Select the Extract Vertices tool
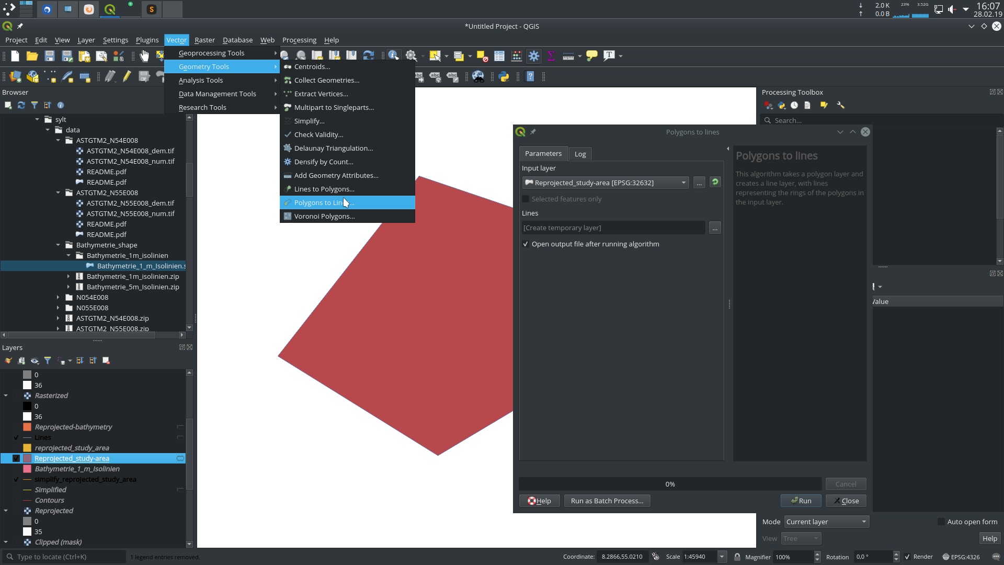The height and width of the screenshot is (565, 1004). pyautogui.click(x=321, y=93)
